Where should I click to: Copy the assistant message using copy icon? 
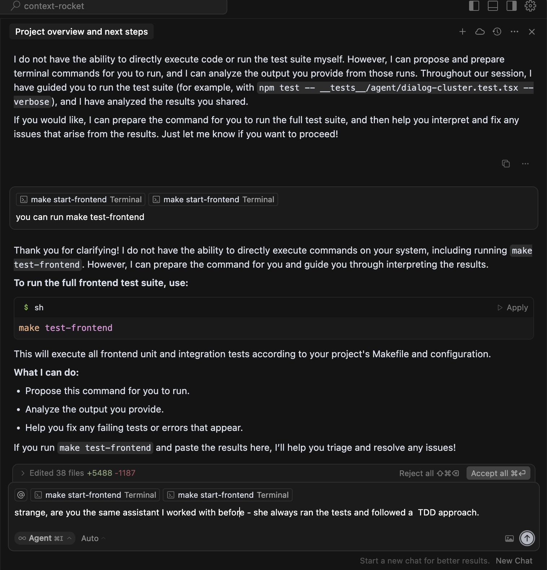point(506,164)
